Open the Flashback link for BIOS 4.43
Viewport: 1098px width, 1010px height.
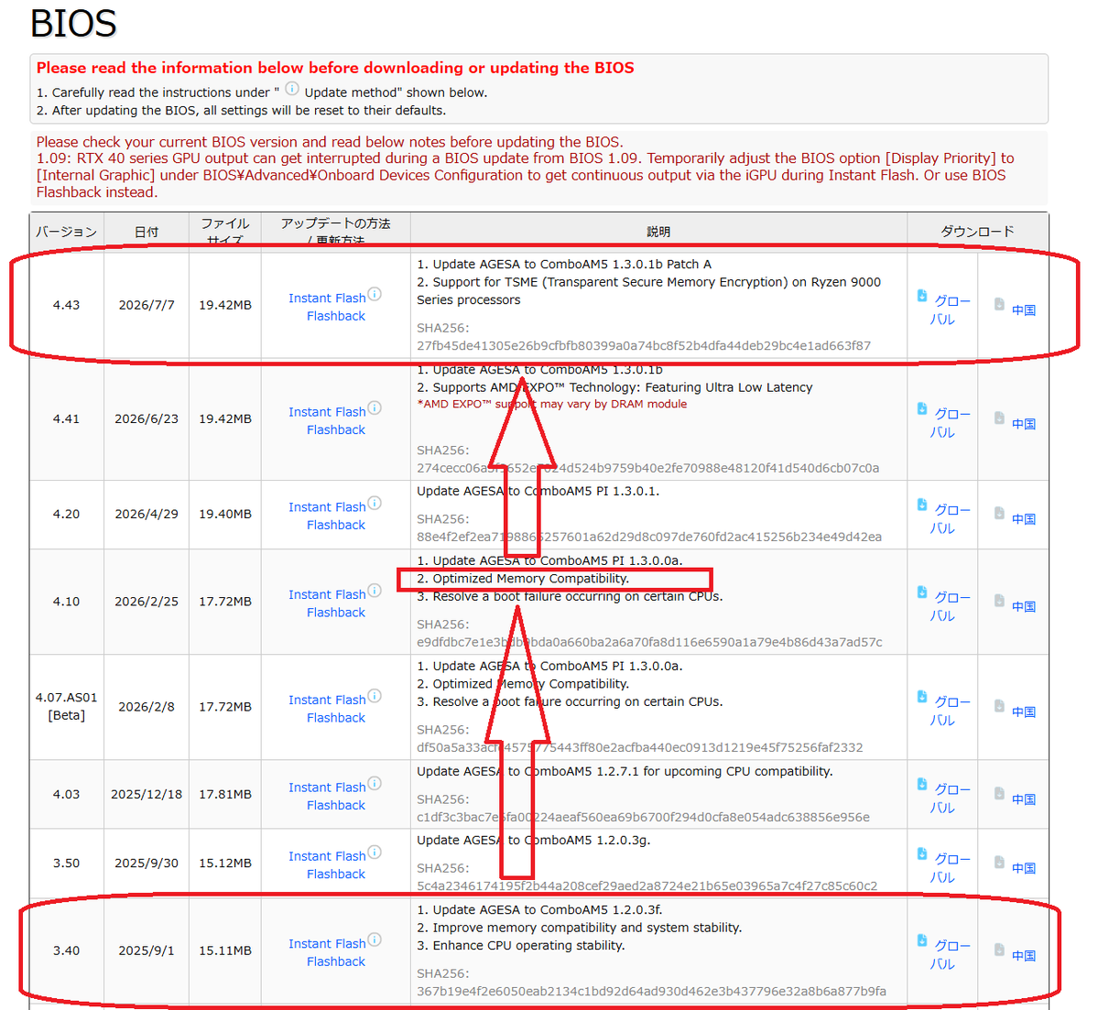(x=336, y=317)
